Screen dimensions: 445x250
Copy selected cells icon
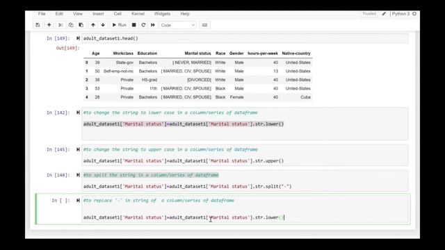pos(71,25)
